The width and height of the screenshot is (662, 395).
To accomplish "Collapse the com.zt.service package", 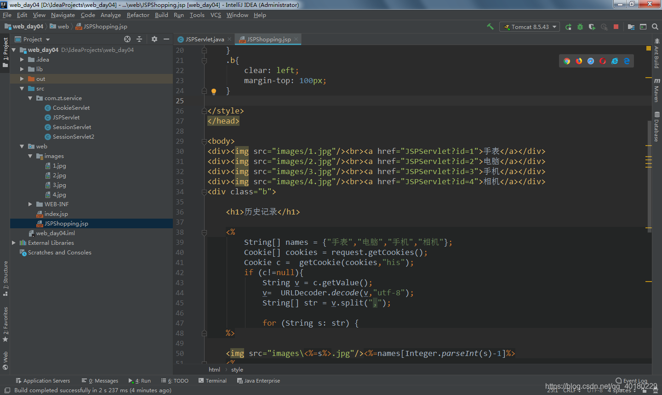I will coord(30,98).
